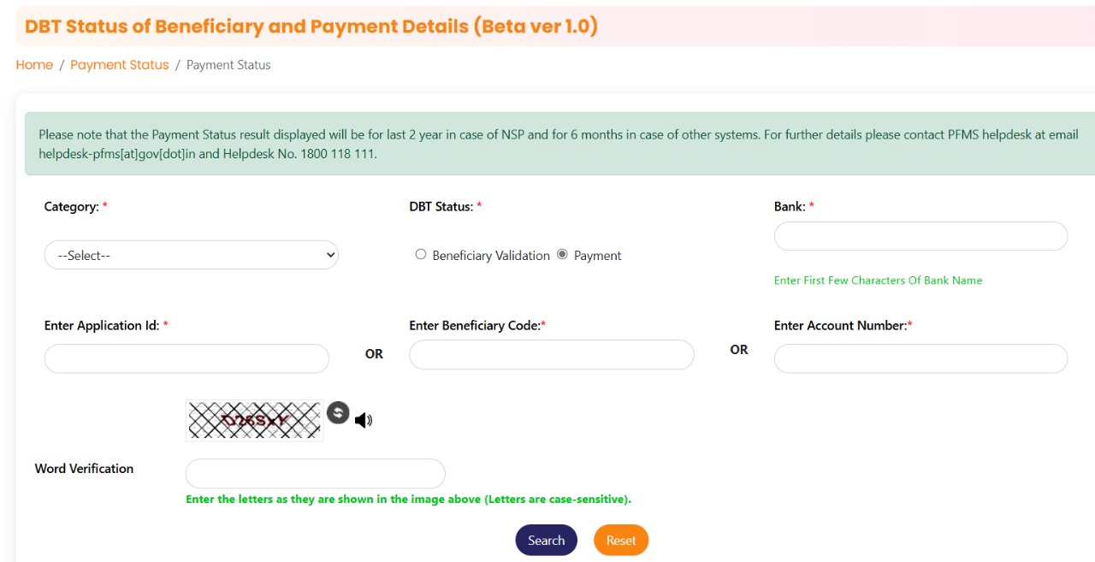
Task: Click the current Payment Status breadcrumb text
Action: tap(228, 65)
